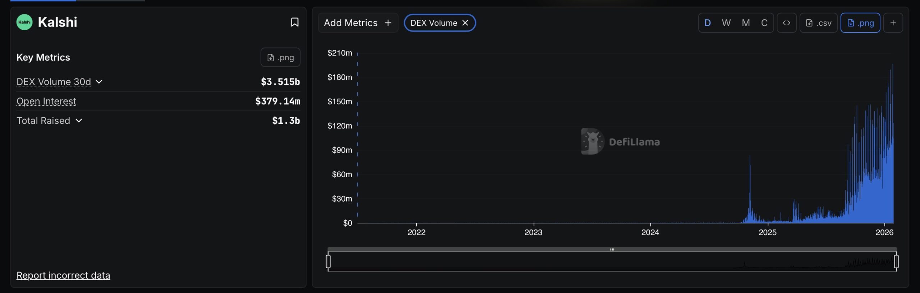Switch chart to monthly interval

746,23
